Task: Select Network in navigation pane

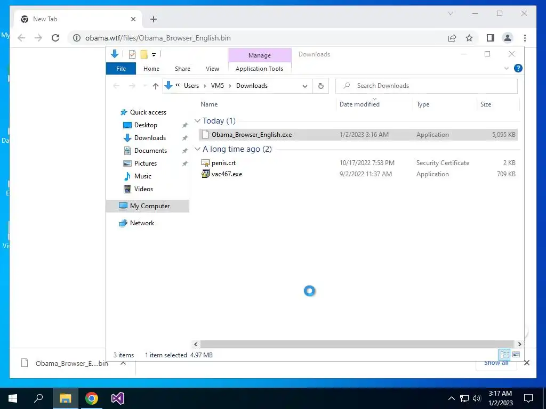Action: click(142, 223)
